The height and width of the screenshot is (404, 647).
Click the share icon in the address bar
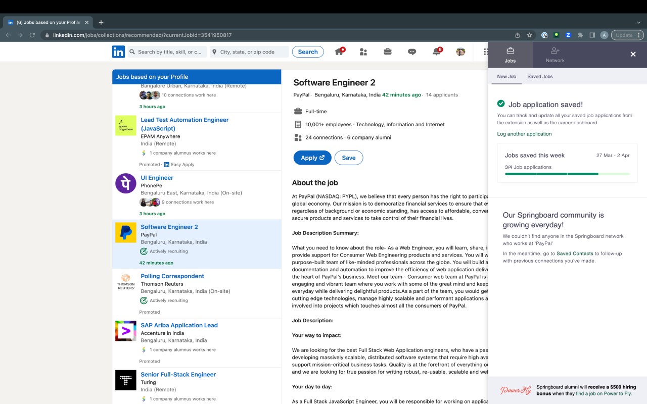[x=517, y=35]
